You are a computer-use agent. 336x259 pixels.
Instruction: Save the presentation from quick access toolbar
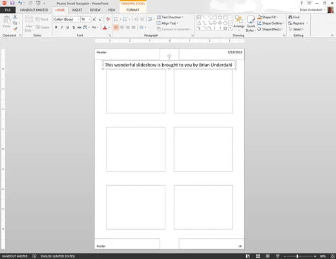12,3
